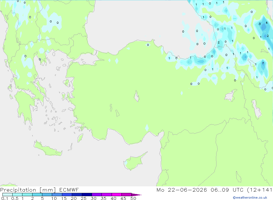Select the 15–20 mm legend color swatch
273x200 pixels.
pyautogui.click(x=67, y=195)
